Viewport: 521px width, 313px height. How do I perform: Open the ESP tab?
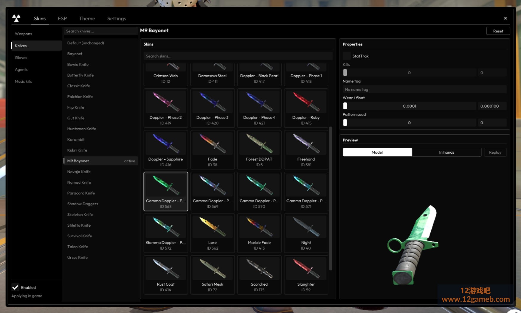62,18
